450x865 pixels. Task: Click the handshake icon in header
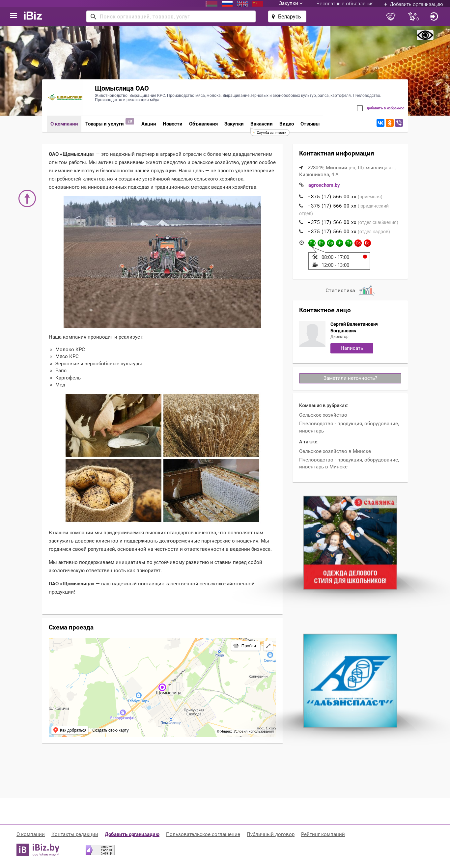391,16
